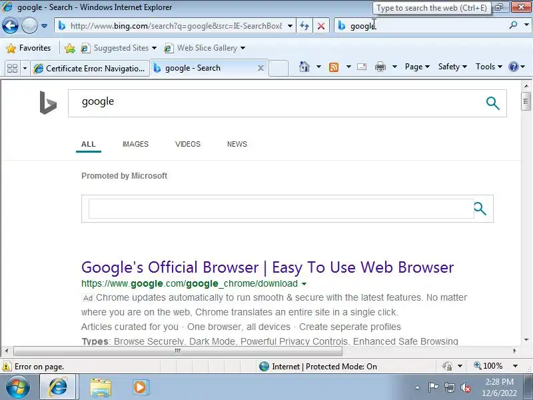The image size is (533, 400).
Task: Expand the Home button dropdown
Action: [x=318, y=67]
